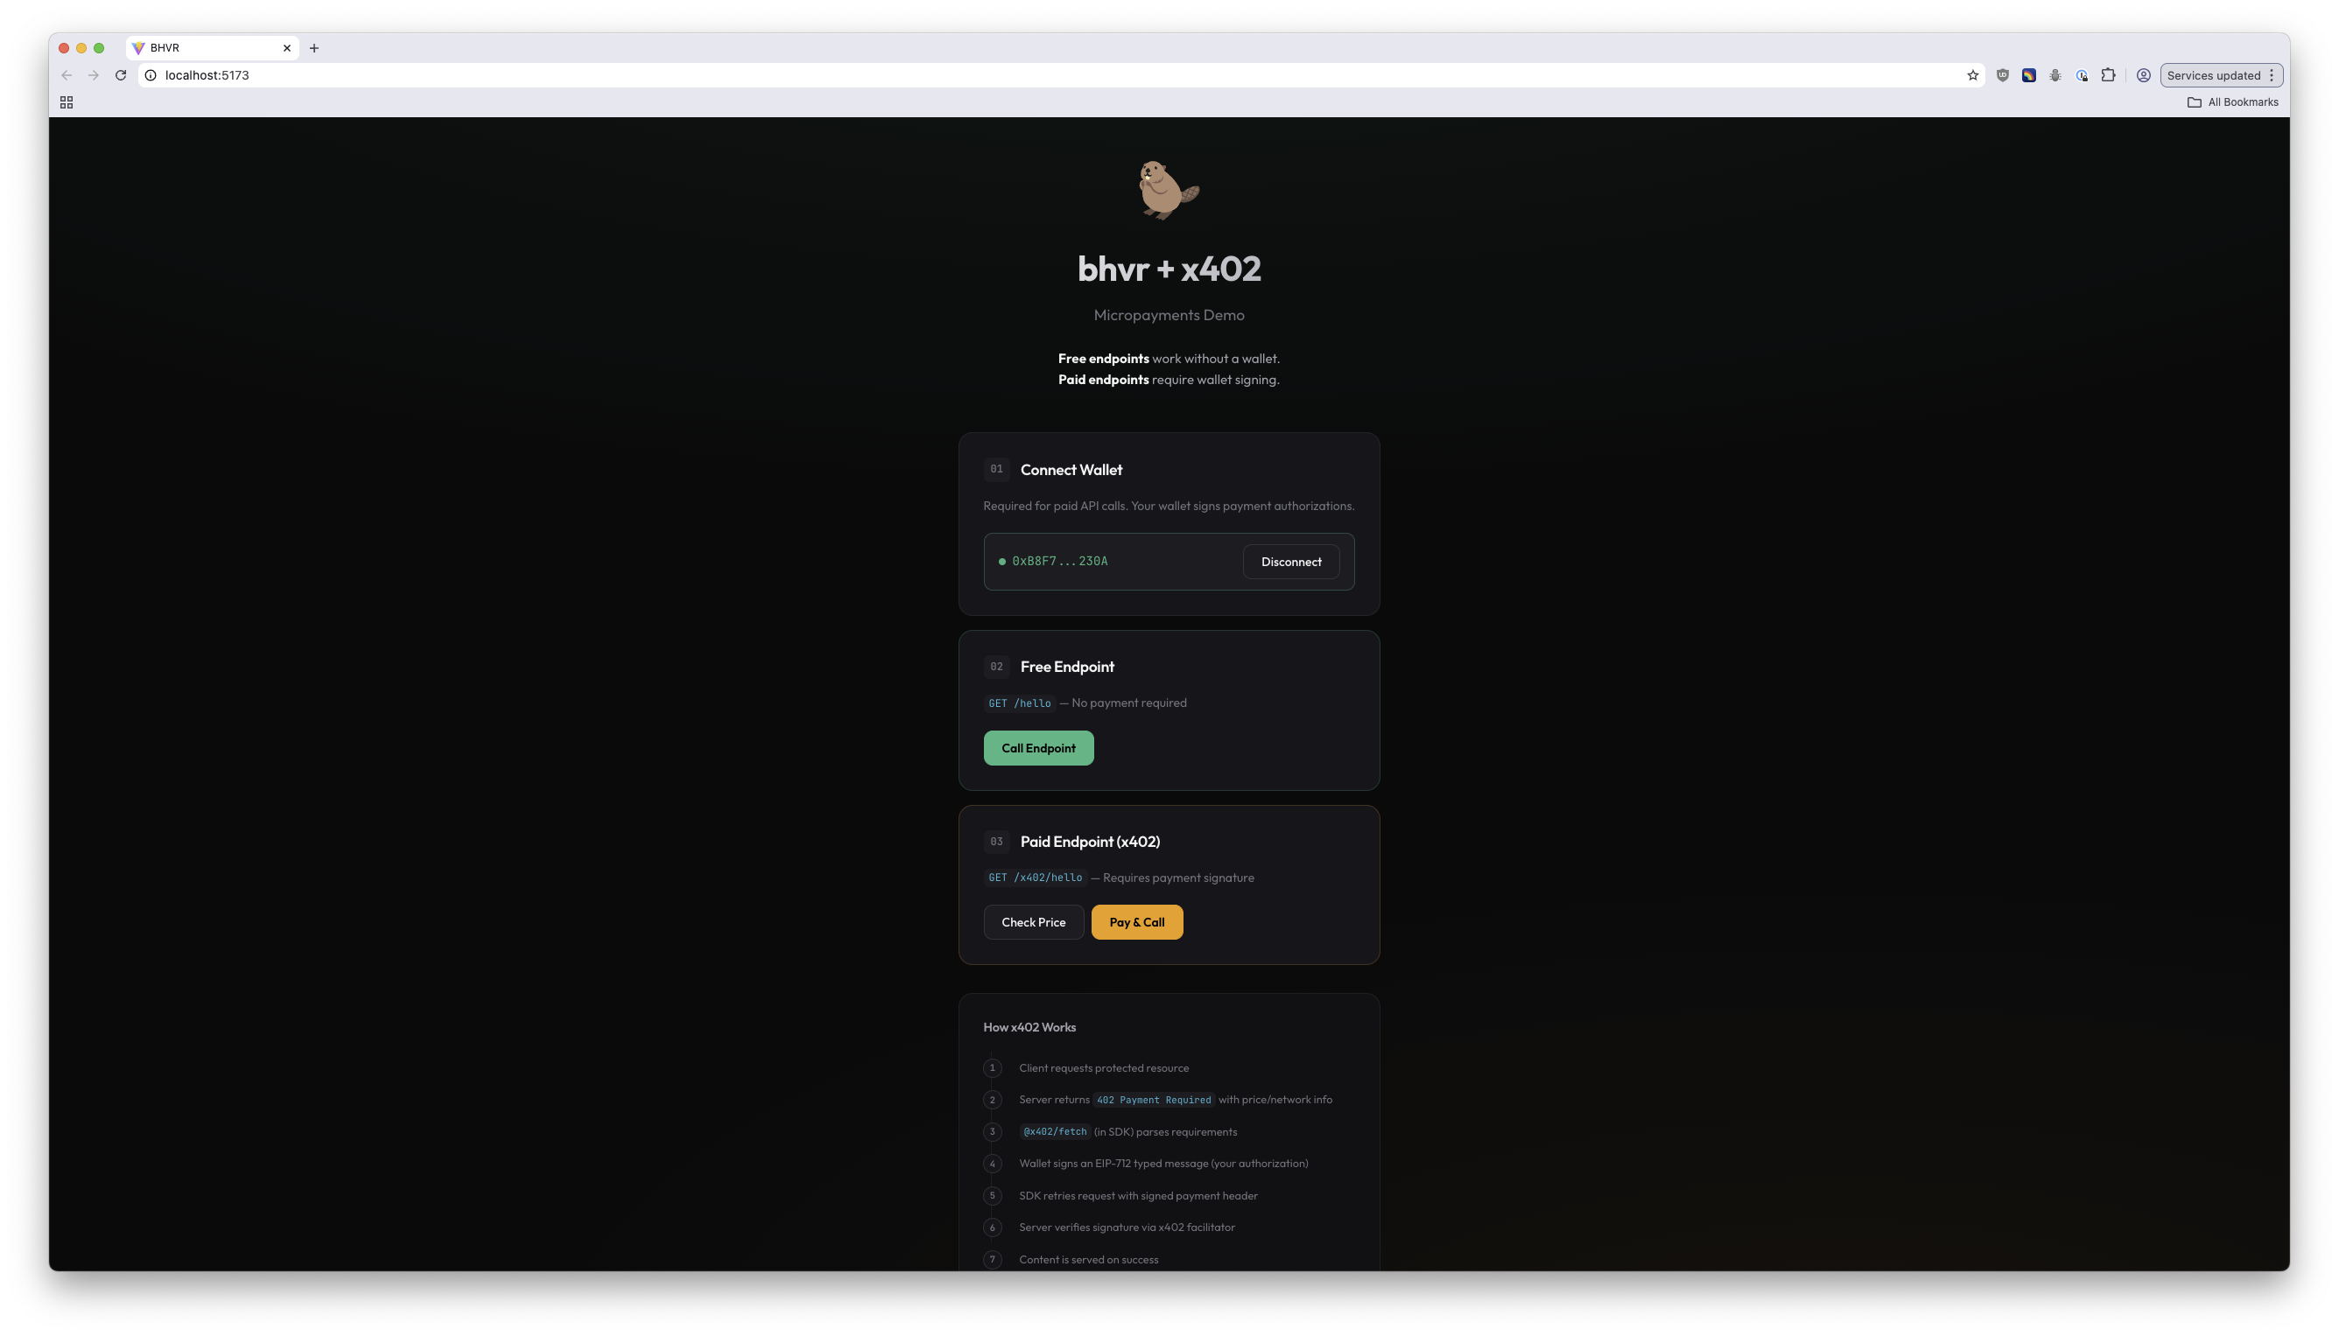This screenshot has width=2339, height=1336.
Task: Close the BHVR tab
Action: (286, 48)
